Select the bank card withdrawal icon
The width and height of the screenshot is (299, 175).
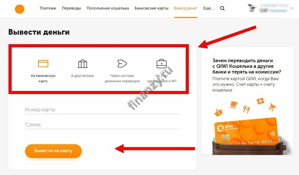pos(43,63)
